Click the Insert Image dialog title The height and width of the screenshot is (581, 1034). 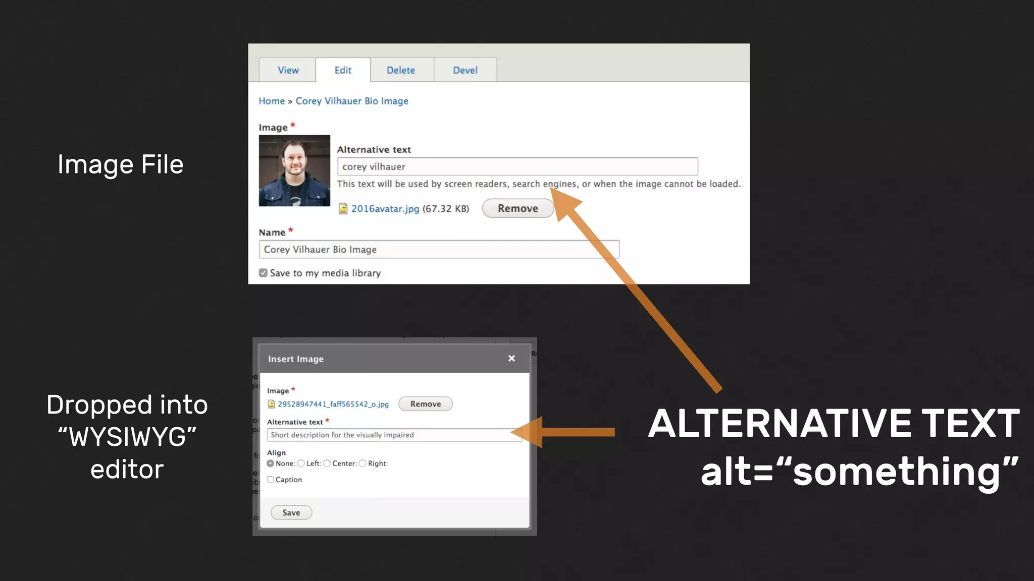click(296, 359)
